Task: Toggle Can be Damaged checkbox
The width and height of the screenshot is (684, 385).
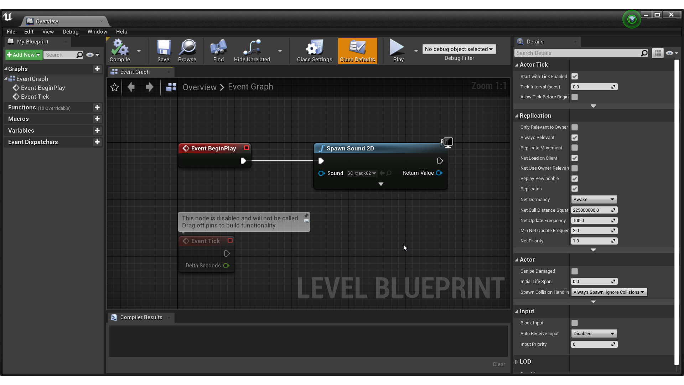Action: pos(575,271)
